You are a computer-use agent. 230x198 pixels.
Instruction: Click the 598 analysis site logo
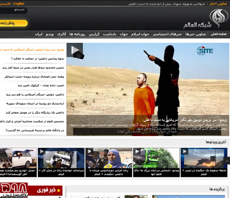pyautogui.click(x=14, y=190)
